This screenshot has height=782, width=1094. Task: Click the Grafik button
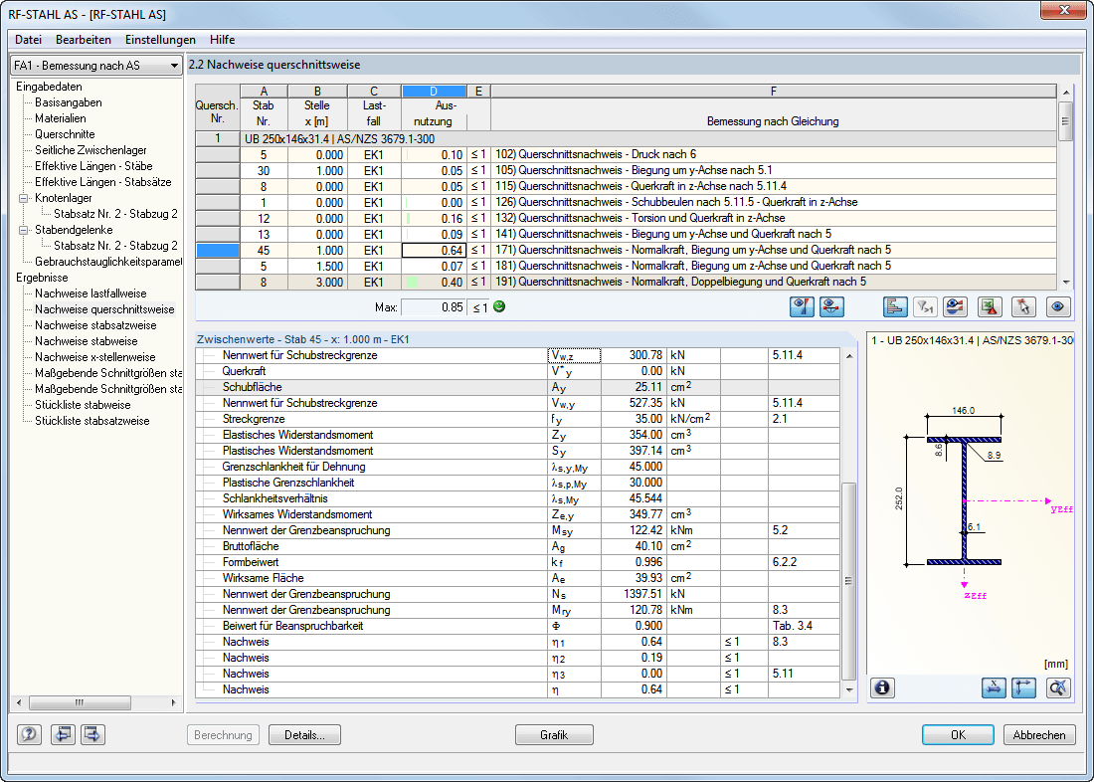click(x=554, y=735)
